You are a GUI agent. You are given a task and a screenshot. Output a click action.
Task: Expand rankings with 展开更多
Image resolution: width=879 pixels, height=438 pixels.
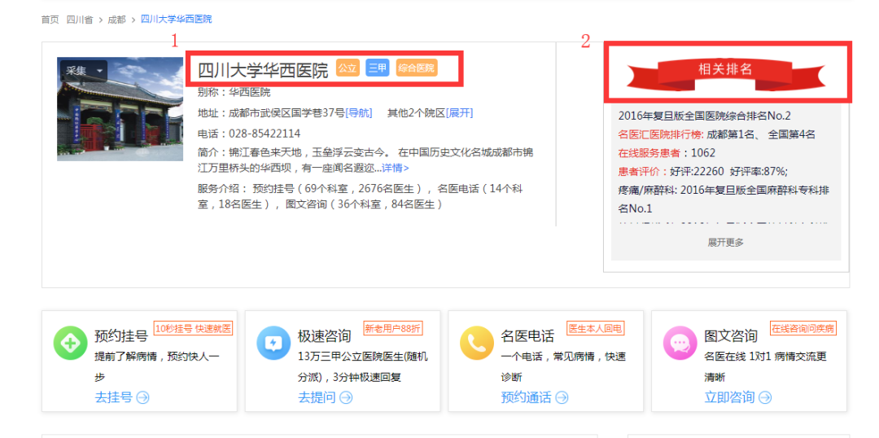[725, 243]
